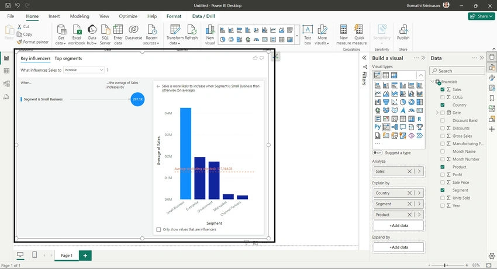
Task: Select the Python visual icon
Action: pos(377,127)
